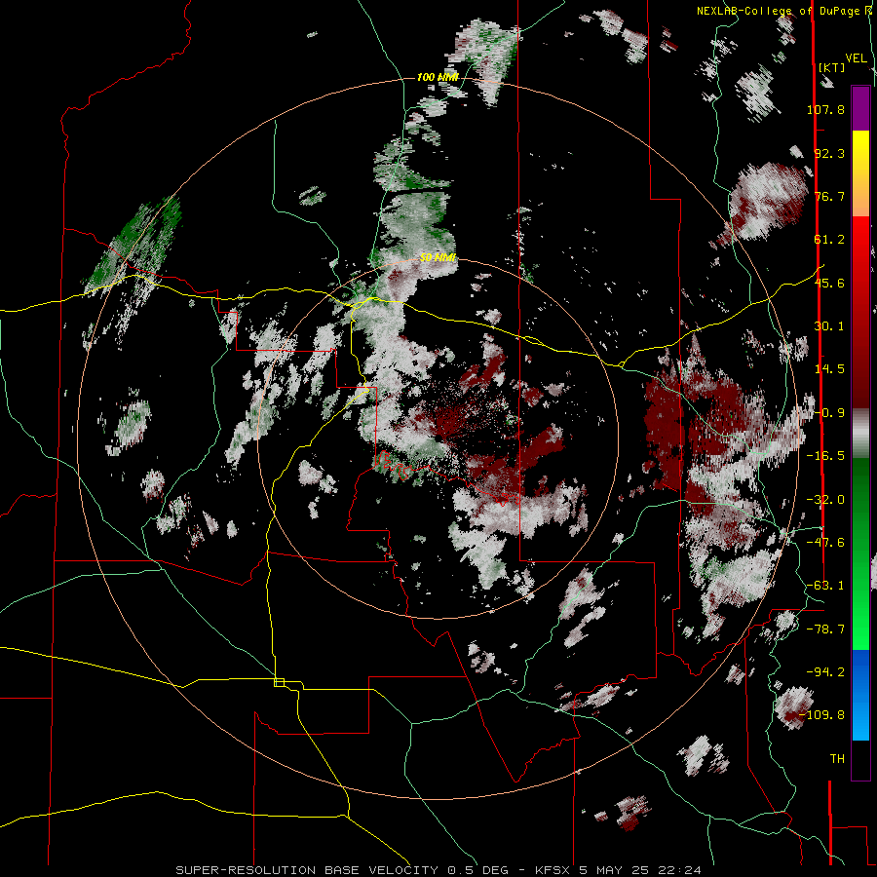
Task: Click the -94.2 velocity scale value
Action: (825, 671)
